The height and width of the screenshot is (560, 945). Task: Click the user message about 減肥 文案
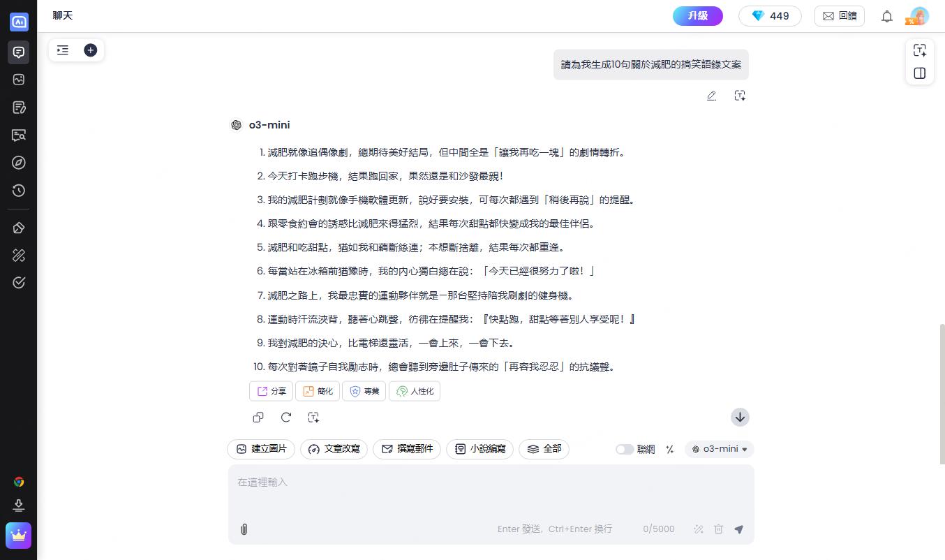click(x=651, y=64)
